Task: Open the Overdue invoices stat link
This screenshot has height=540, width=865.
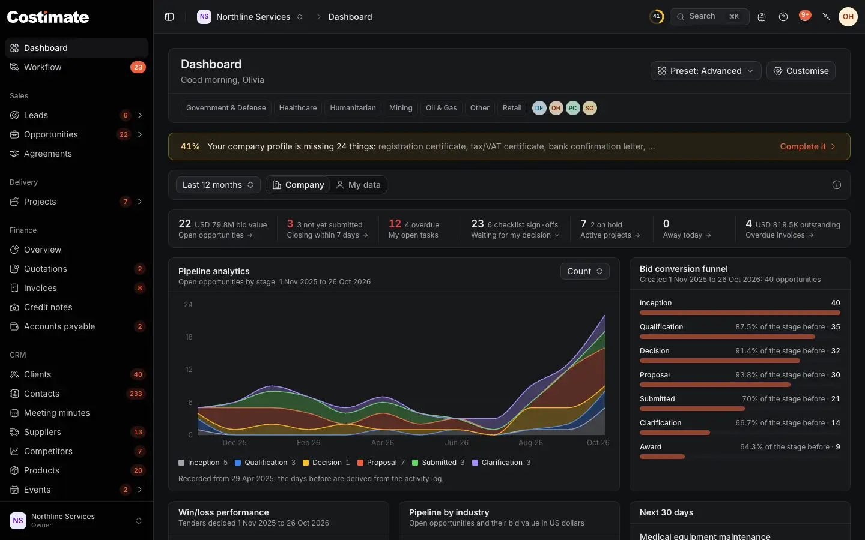Action: pos(780,235)
